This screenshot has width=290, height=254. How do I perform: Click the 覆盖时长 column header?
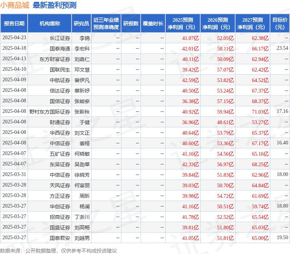(153, 23)
